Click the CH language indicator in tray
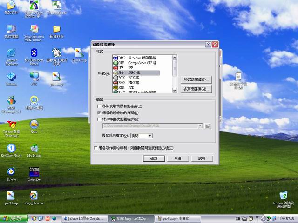This screenshot has height=223, width=298. click(238, 219)
